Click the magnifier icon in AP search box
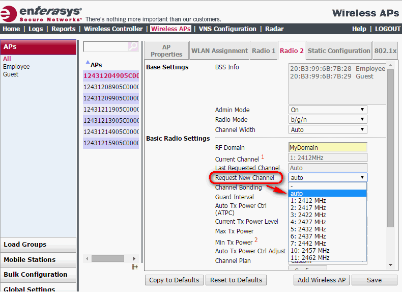Image resolution: width=402 pixels, height=292 pixels. [133, 47]
